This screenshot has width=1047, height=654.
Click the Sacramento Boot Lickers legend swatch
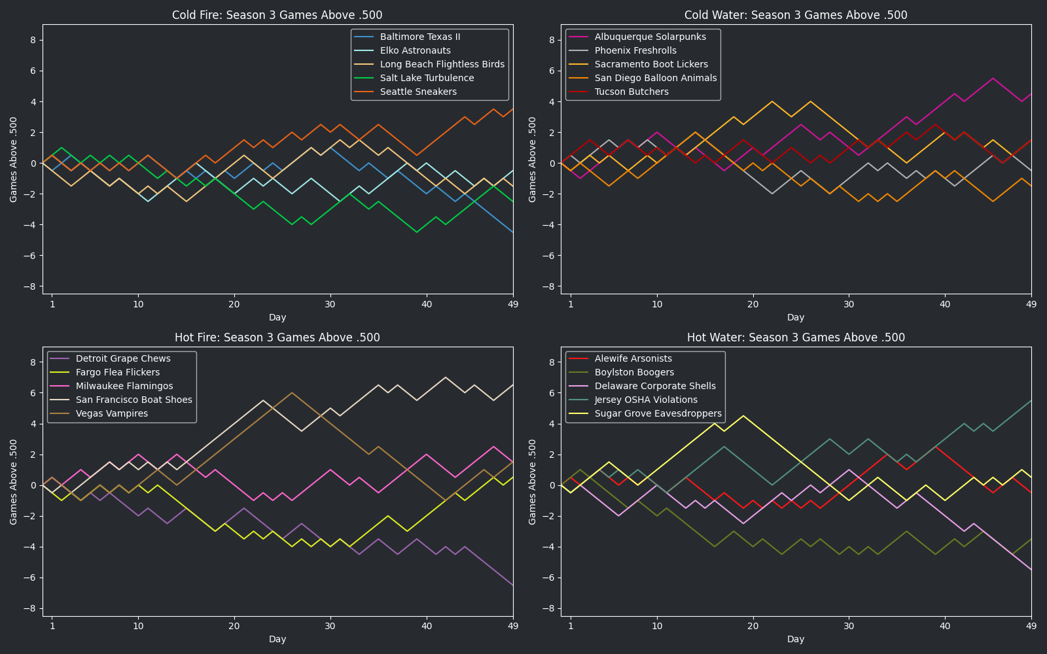[580, 64]
